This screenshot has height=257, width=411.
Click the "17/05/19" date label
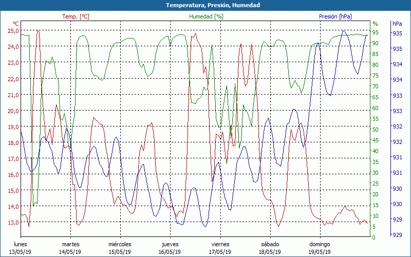click(220, 252)
